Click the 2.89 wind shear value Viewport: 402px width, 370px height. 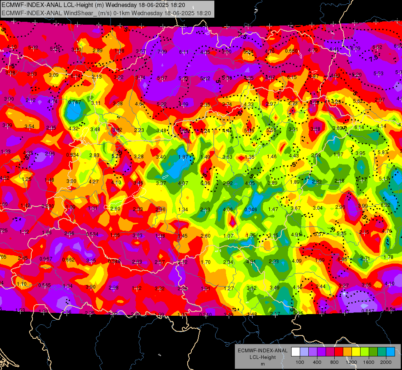click(98, 51)
